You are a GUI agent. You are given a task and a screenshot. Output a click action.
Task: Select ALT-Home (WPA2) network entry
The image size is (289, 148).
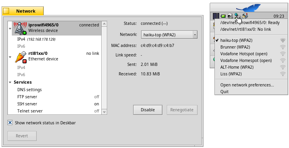tap(251, 67)
